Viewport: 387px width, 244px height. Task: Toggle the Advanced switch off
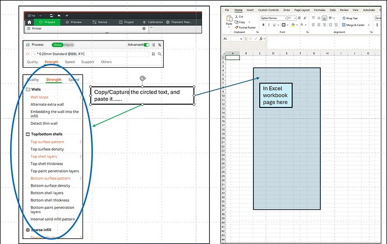coord(146,45)
